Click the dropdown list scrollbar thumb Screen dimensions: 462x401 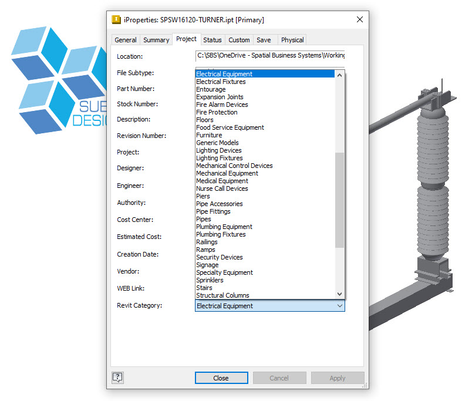pyautogui.click(x=339, y=200)
